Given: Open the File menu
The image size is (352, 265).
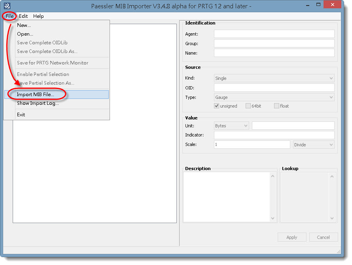Looking at the screenshot, I should [9, 16].
